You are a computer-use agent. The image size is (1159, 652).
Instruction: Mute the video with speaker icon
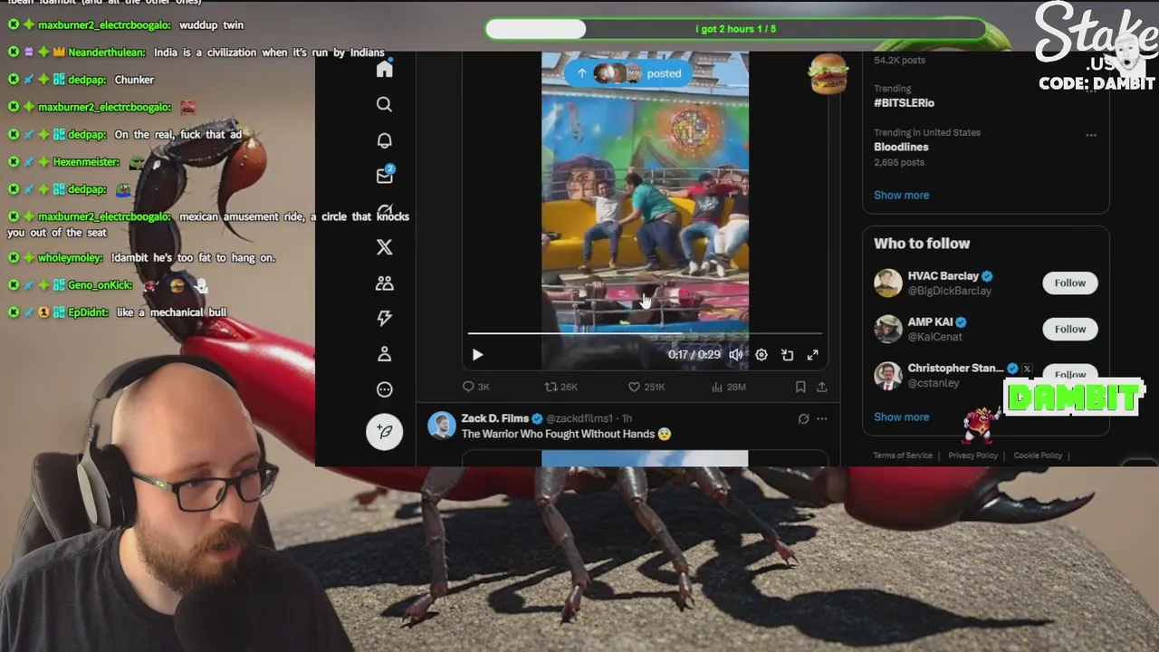point(736,355)
